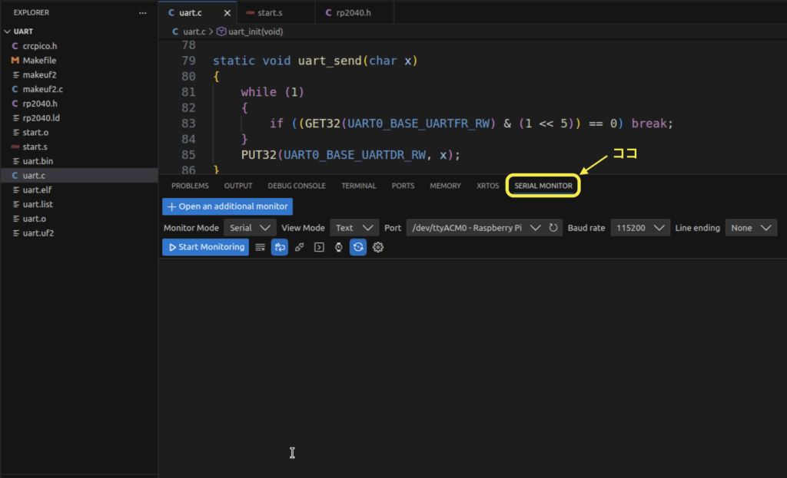Viewport: 787px width, 478px height.
Task: Open an additional serial monitor
Action: coord(227,206)
